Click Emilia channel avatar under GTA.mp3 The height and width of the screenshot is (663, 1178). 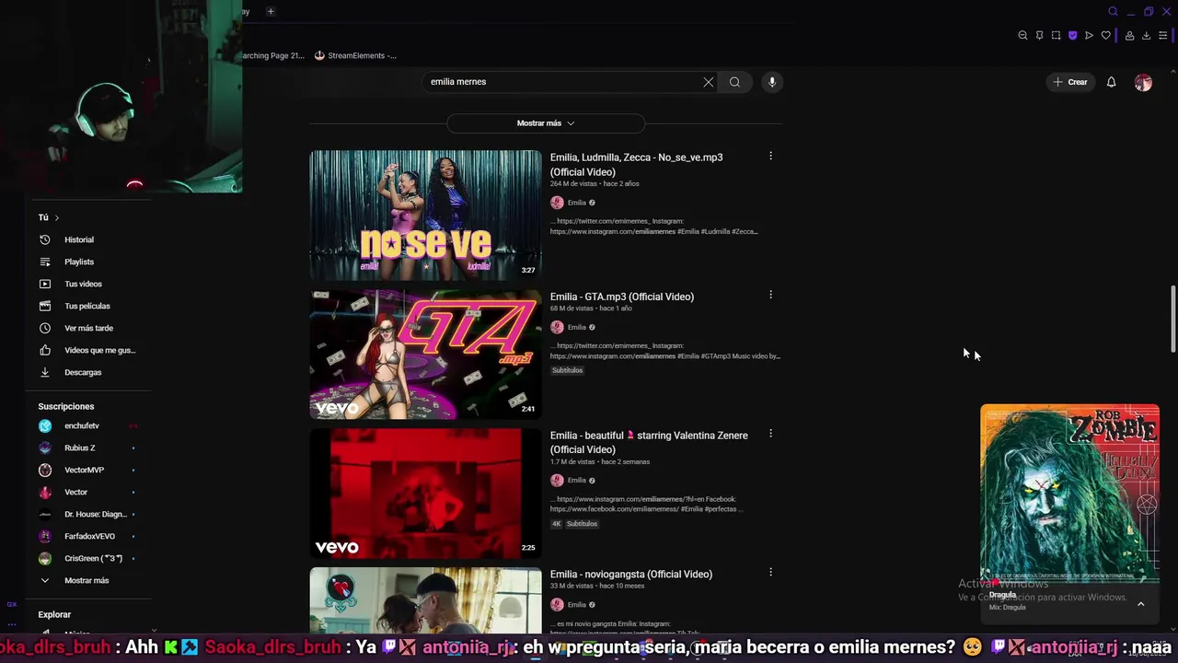557,327
